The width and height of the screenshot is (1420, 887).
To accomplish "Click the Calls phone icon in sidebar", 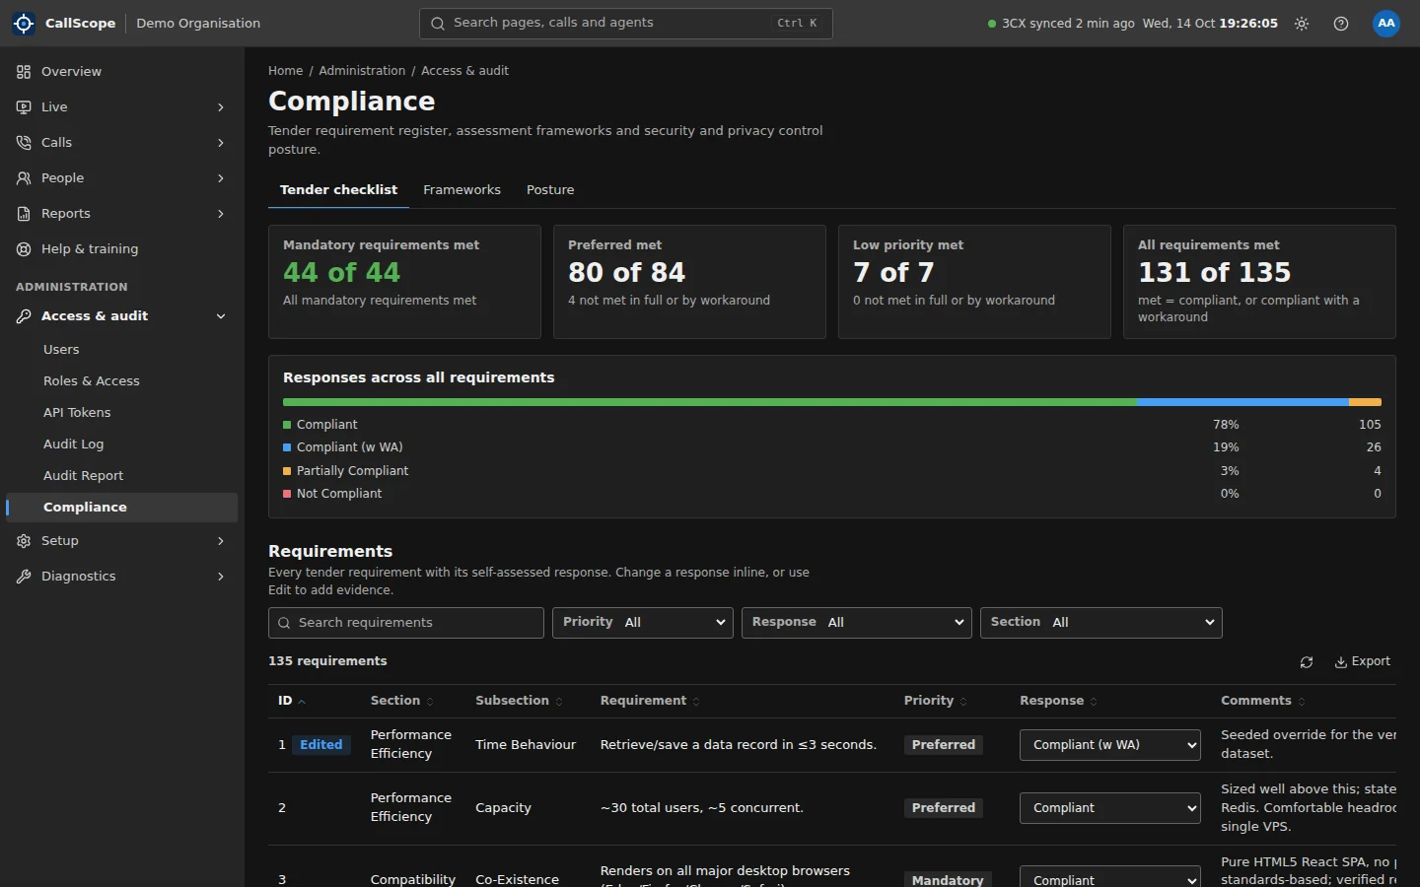I will [24, 142].
